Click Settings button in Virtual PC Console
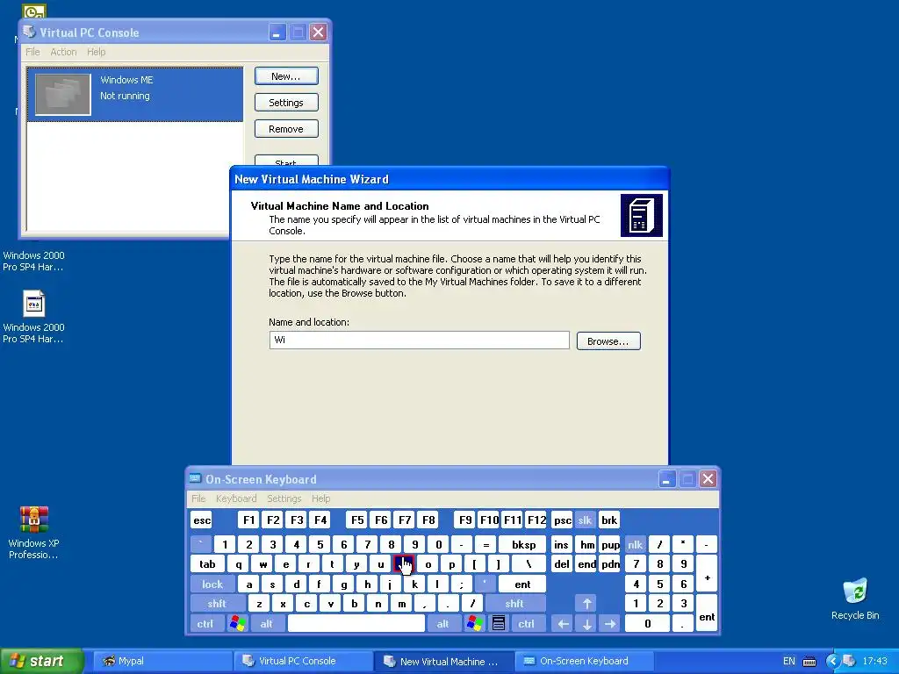 click(286, 103)
